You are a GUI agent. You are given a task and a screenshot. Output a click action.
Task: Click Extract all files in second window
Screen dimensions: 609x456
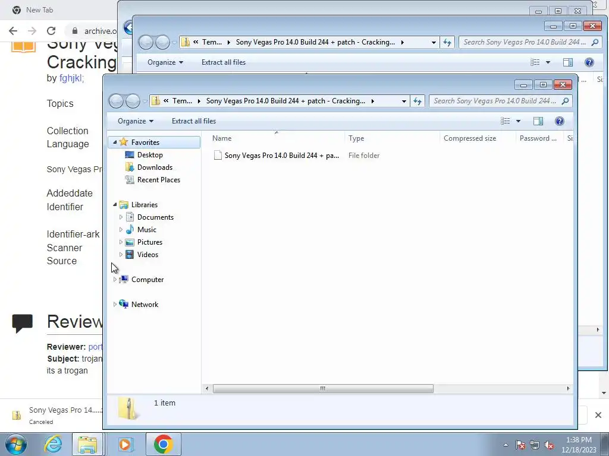coord(224,62)
